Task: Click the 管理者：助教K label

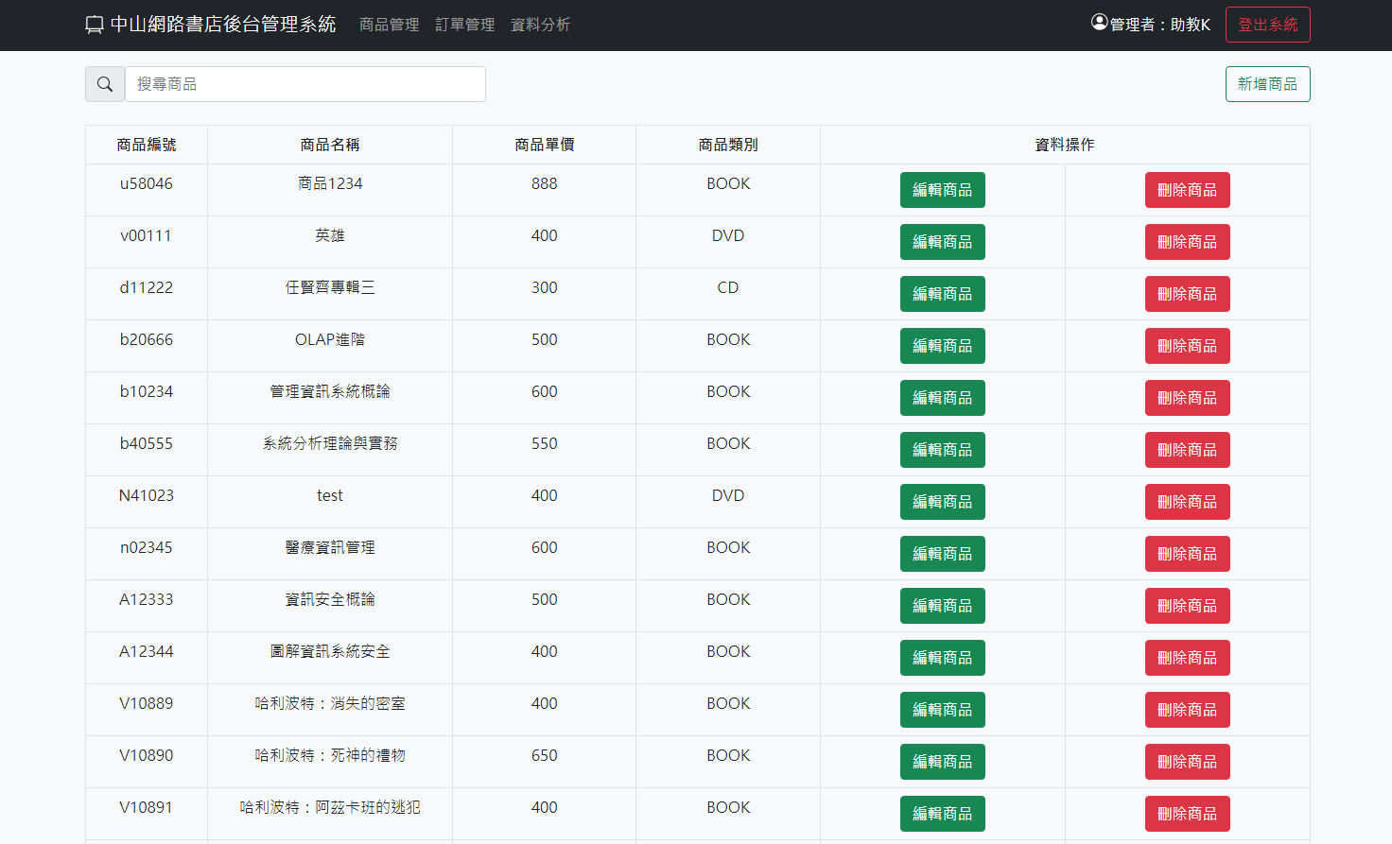Action: tap(1159, 25)
